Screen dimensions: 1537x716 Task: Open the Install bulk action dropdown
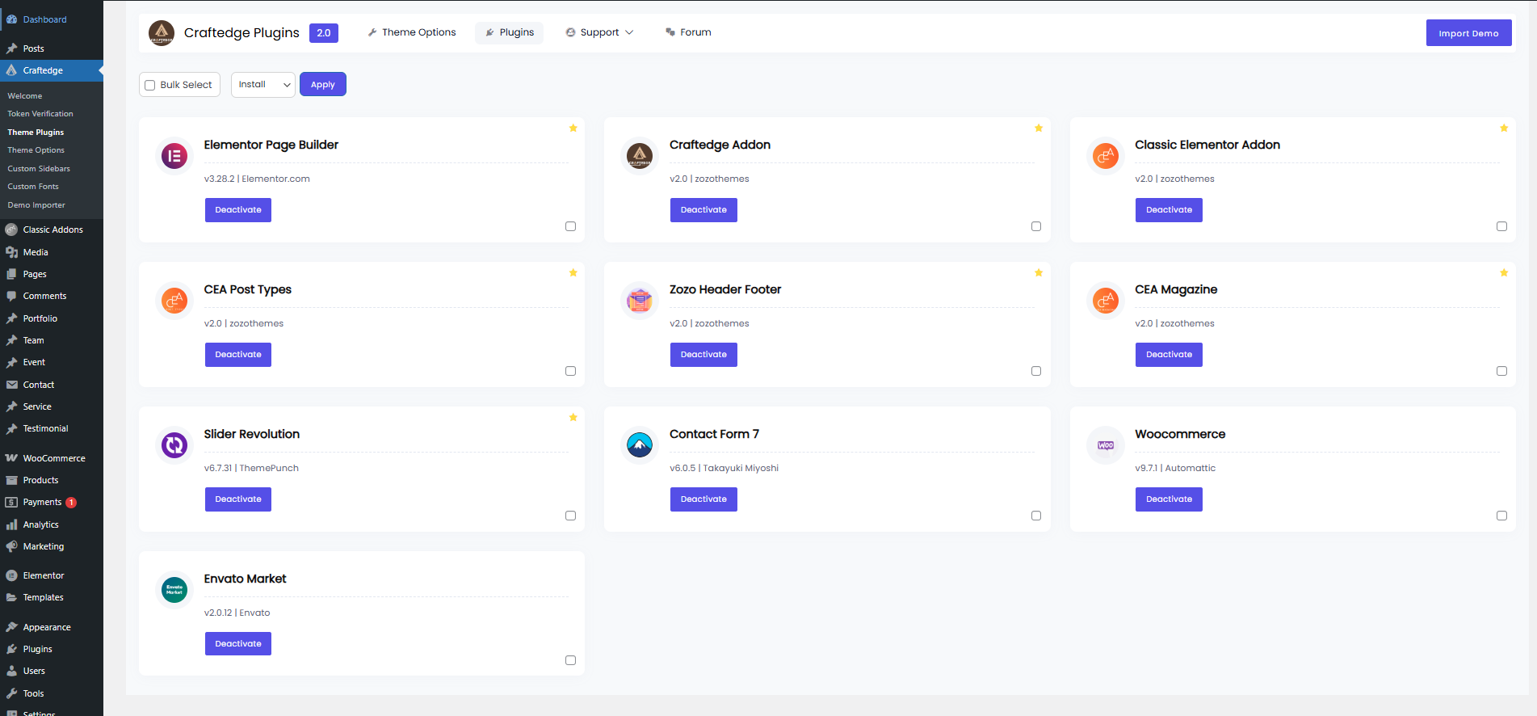263,85
